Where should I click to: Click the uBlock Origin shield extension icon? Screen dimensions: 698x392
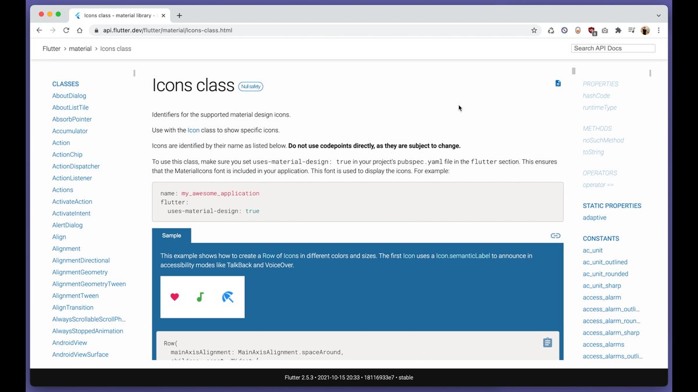[592, 30]
